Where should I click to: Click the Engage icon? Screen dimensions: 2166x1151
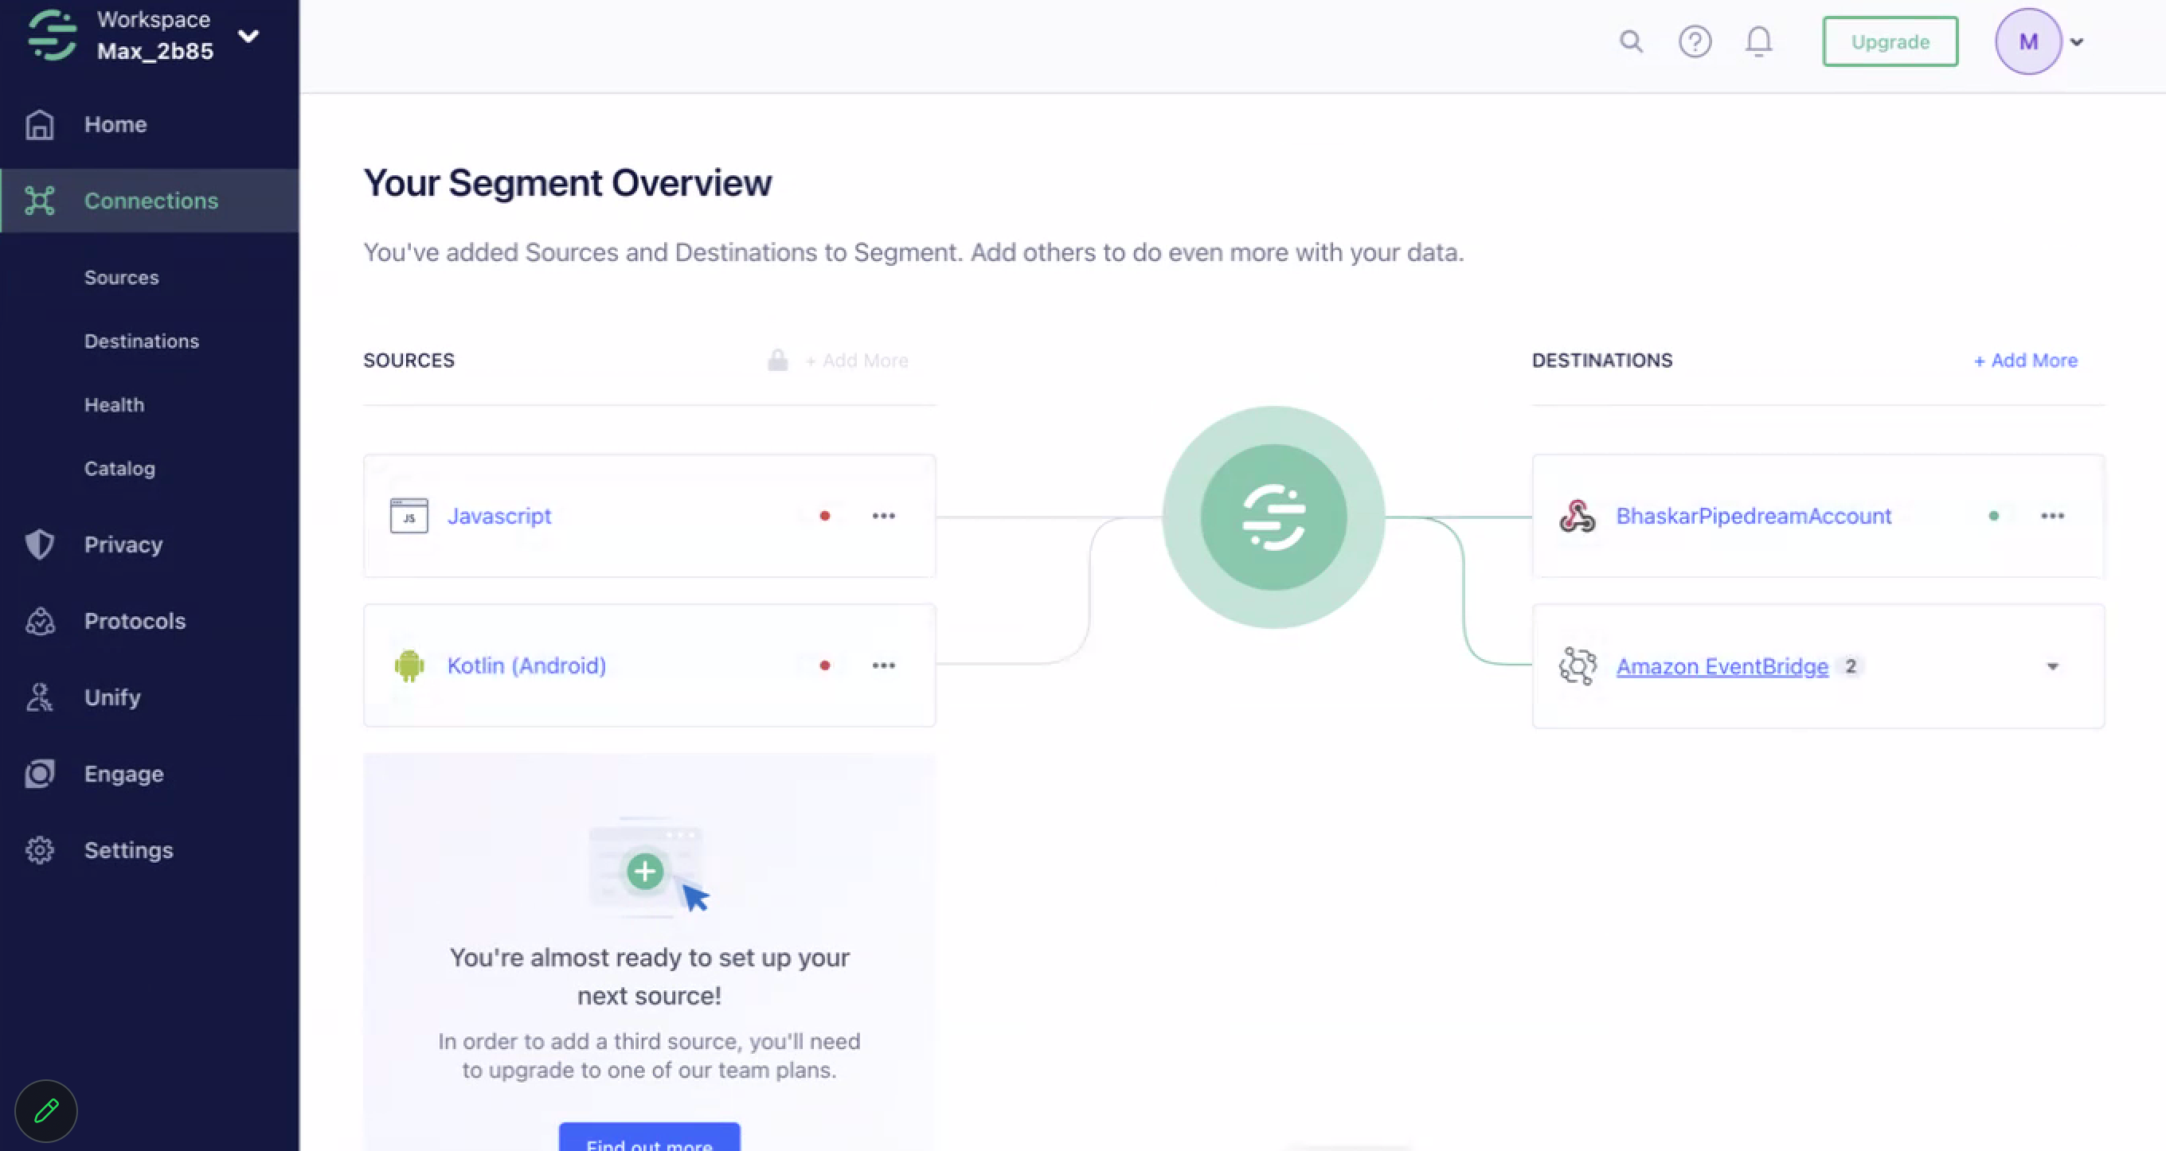tap(40, 774)
